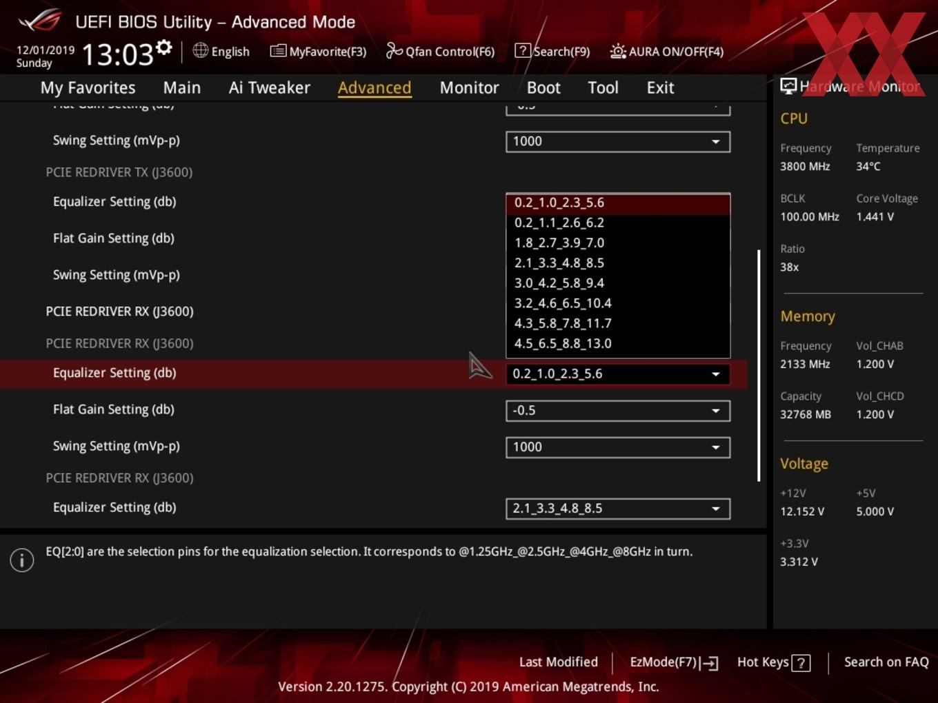Open English language selector
The image size is (938, 703).
[221, 51]
